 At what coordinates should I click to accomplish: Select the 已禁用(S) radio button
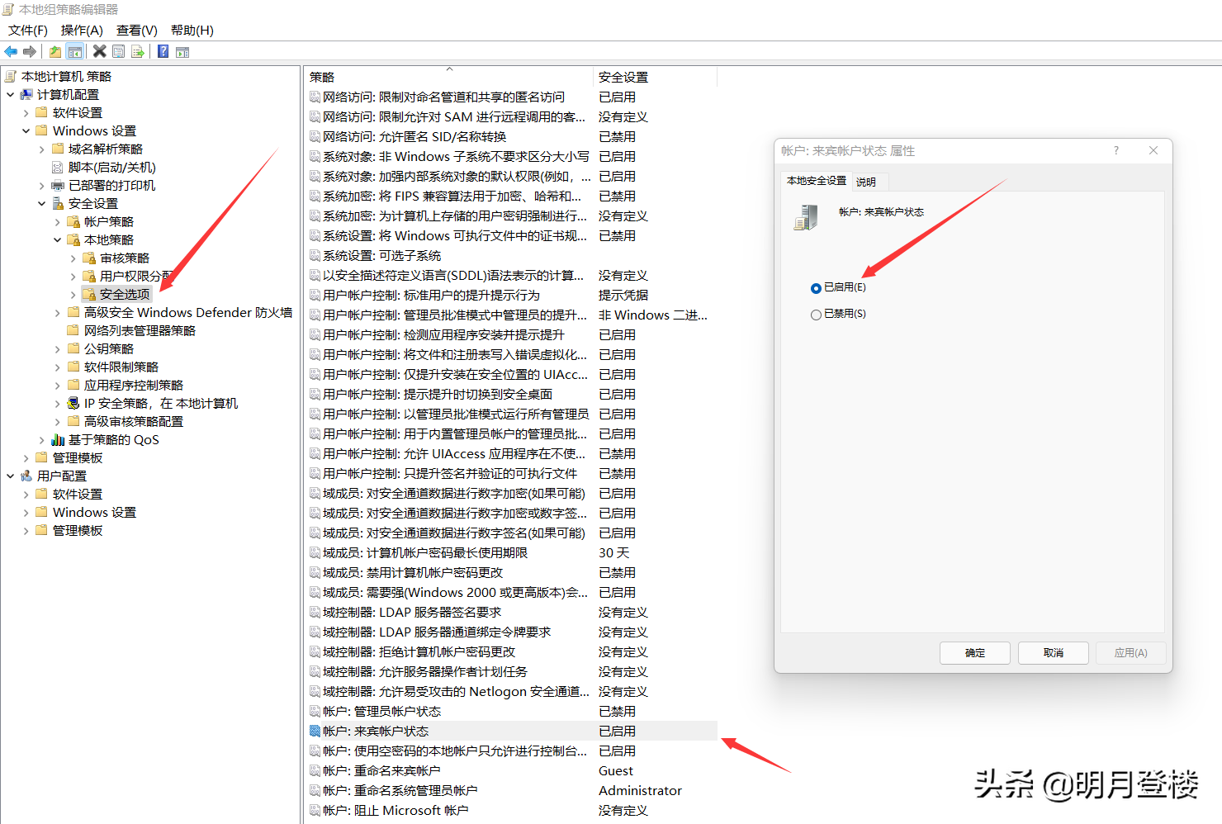[x=816, y=315]
